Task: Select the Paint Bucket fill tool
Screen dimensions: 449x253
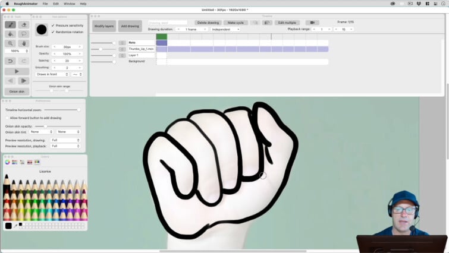Action: click(10, 34)
